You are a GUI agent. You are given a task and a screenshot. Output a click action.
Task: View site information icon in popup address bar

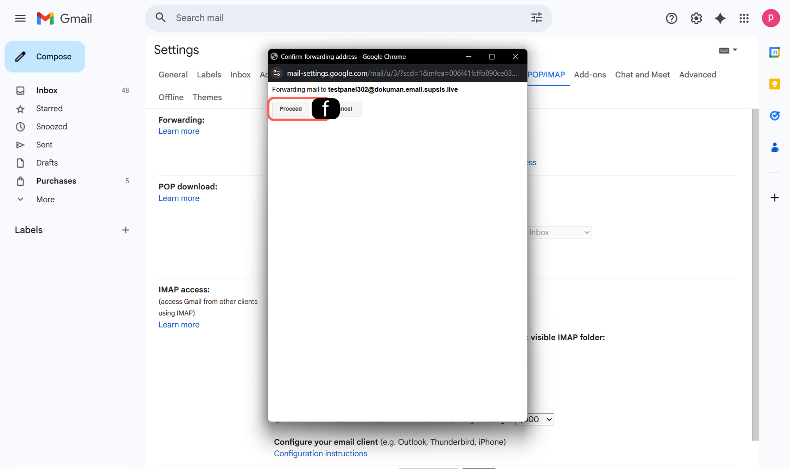pos(277,73)
